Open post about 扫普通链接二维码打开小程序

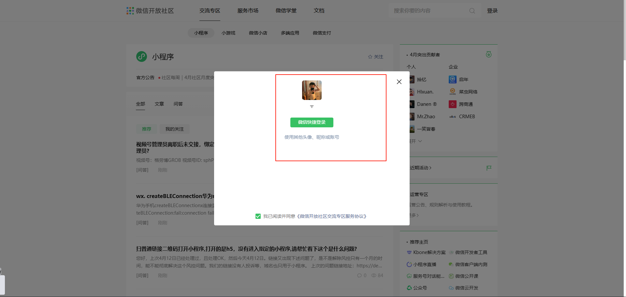pyautogui.click(x=247, y=249)
